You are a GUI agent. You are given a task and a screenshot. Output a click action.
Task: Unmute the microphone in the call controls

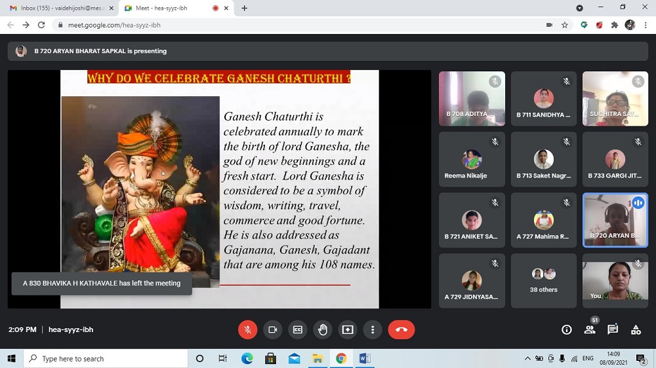tap(247, 330)
